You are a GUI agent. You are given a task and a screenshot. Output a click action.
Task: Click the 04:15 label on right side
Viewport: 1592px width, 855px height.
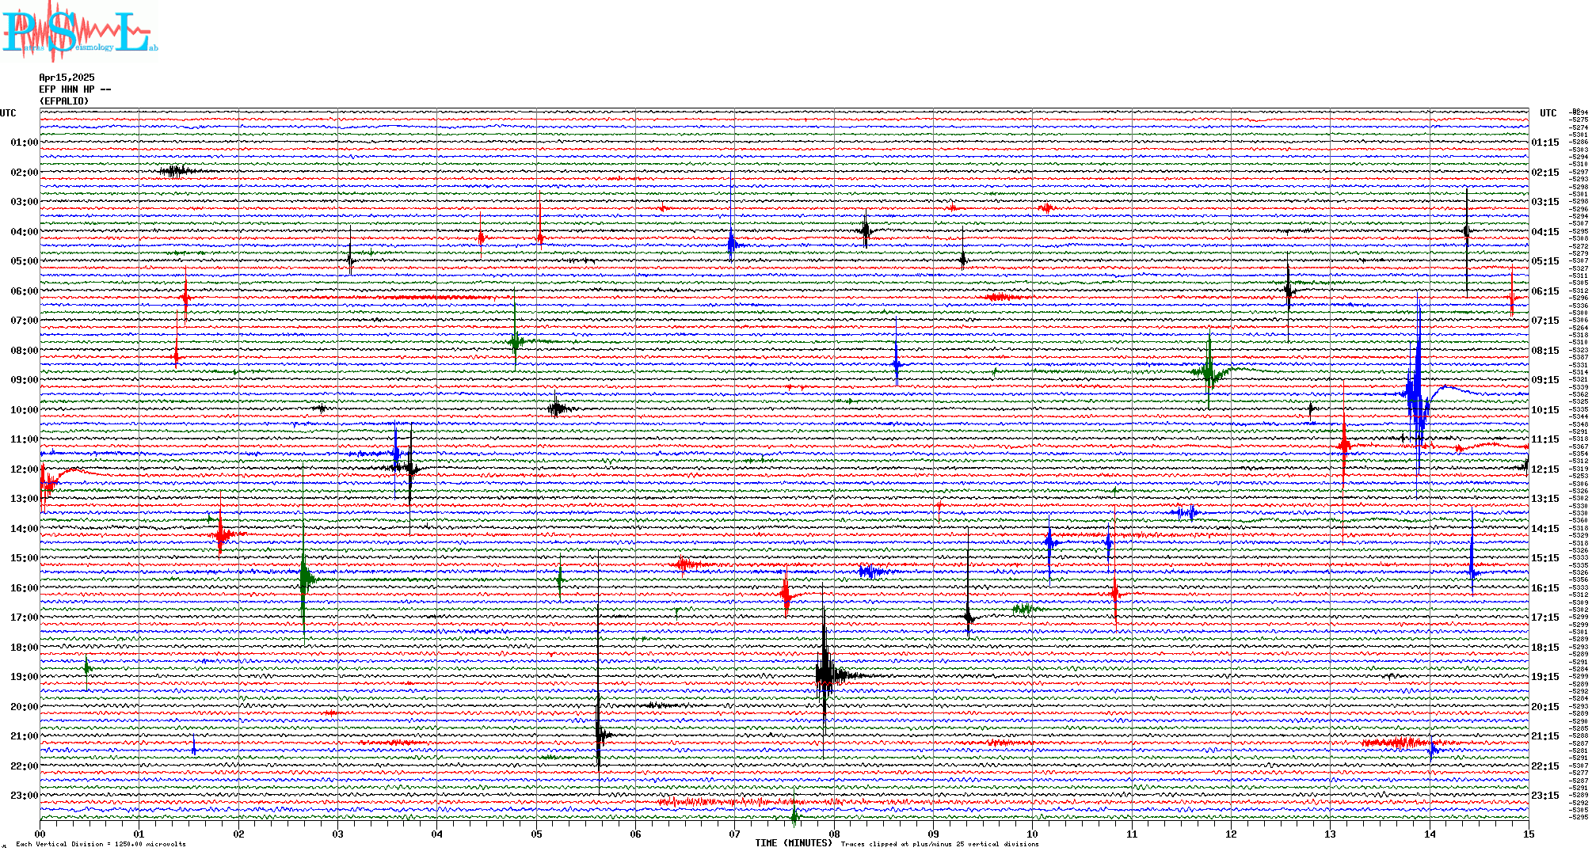(x=1544, y=232)
